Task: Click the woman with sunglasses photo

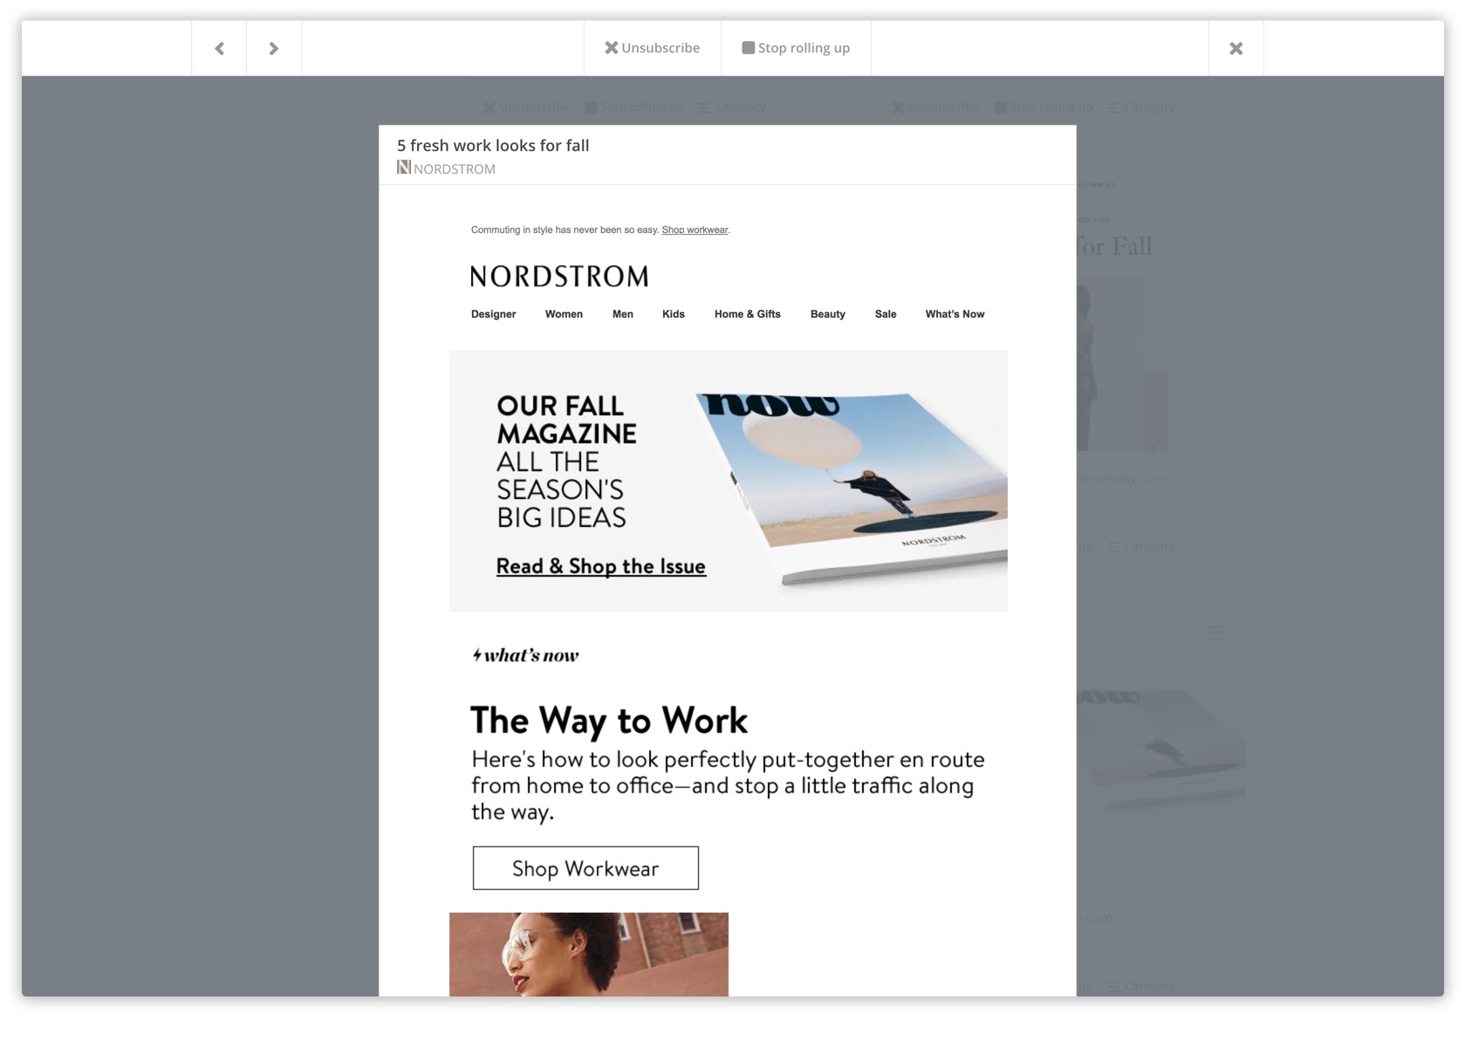Action: pos(588,954)
